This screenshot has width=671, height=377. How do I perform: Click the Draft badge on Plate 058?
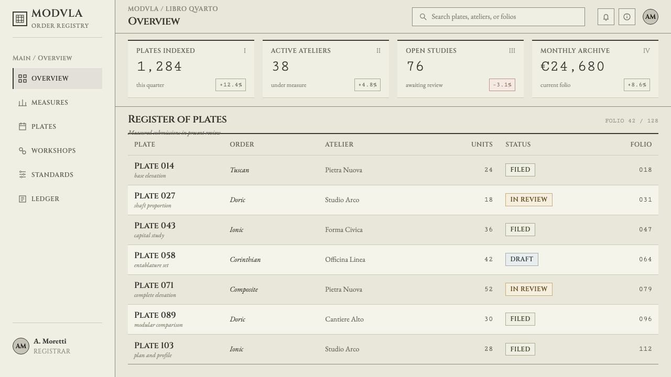pos(522,259)
